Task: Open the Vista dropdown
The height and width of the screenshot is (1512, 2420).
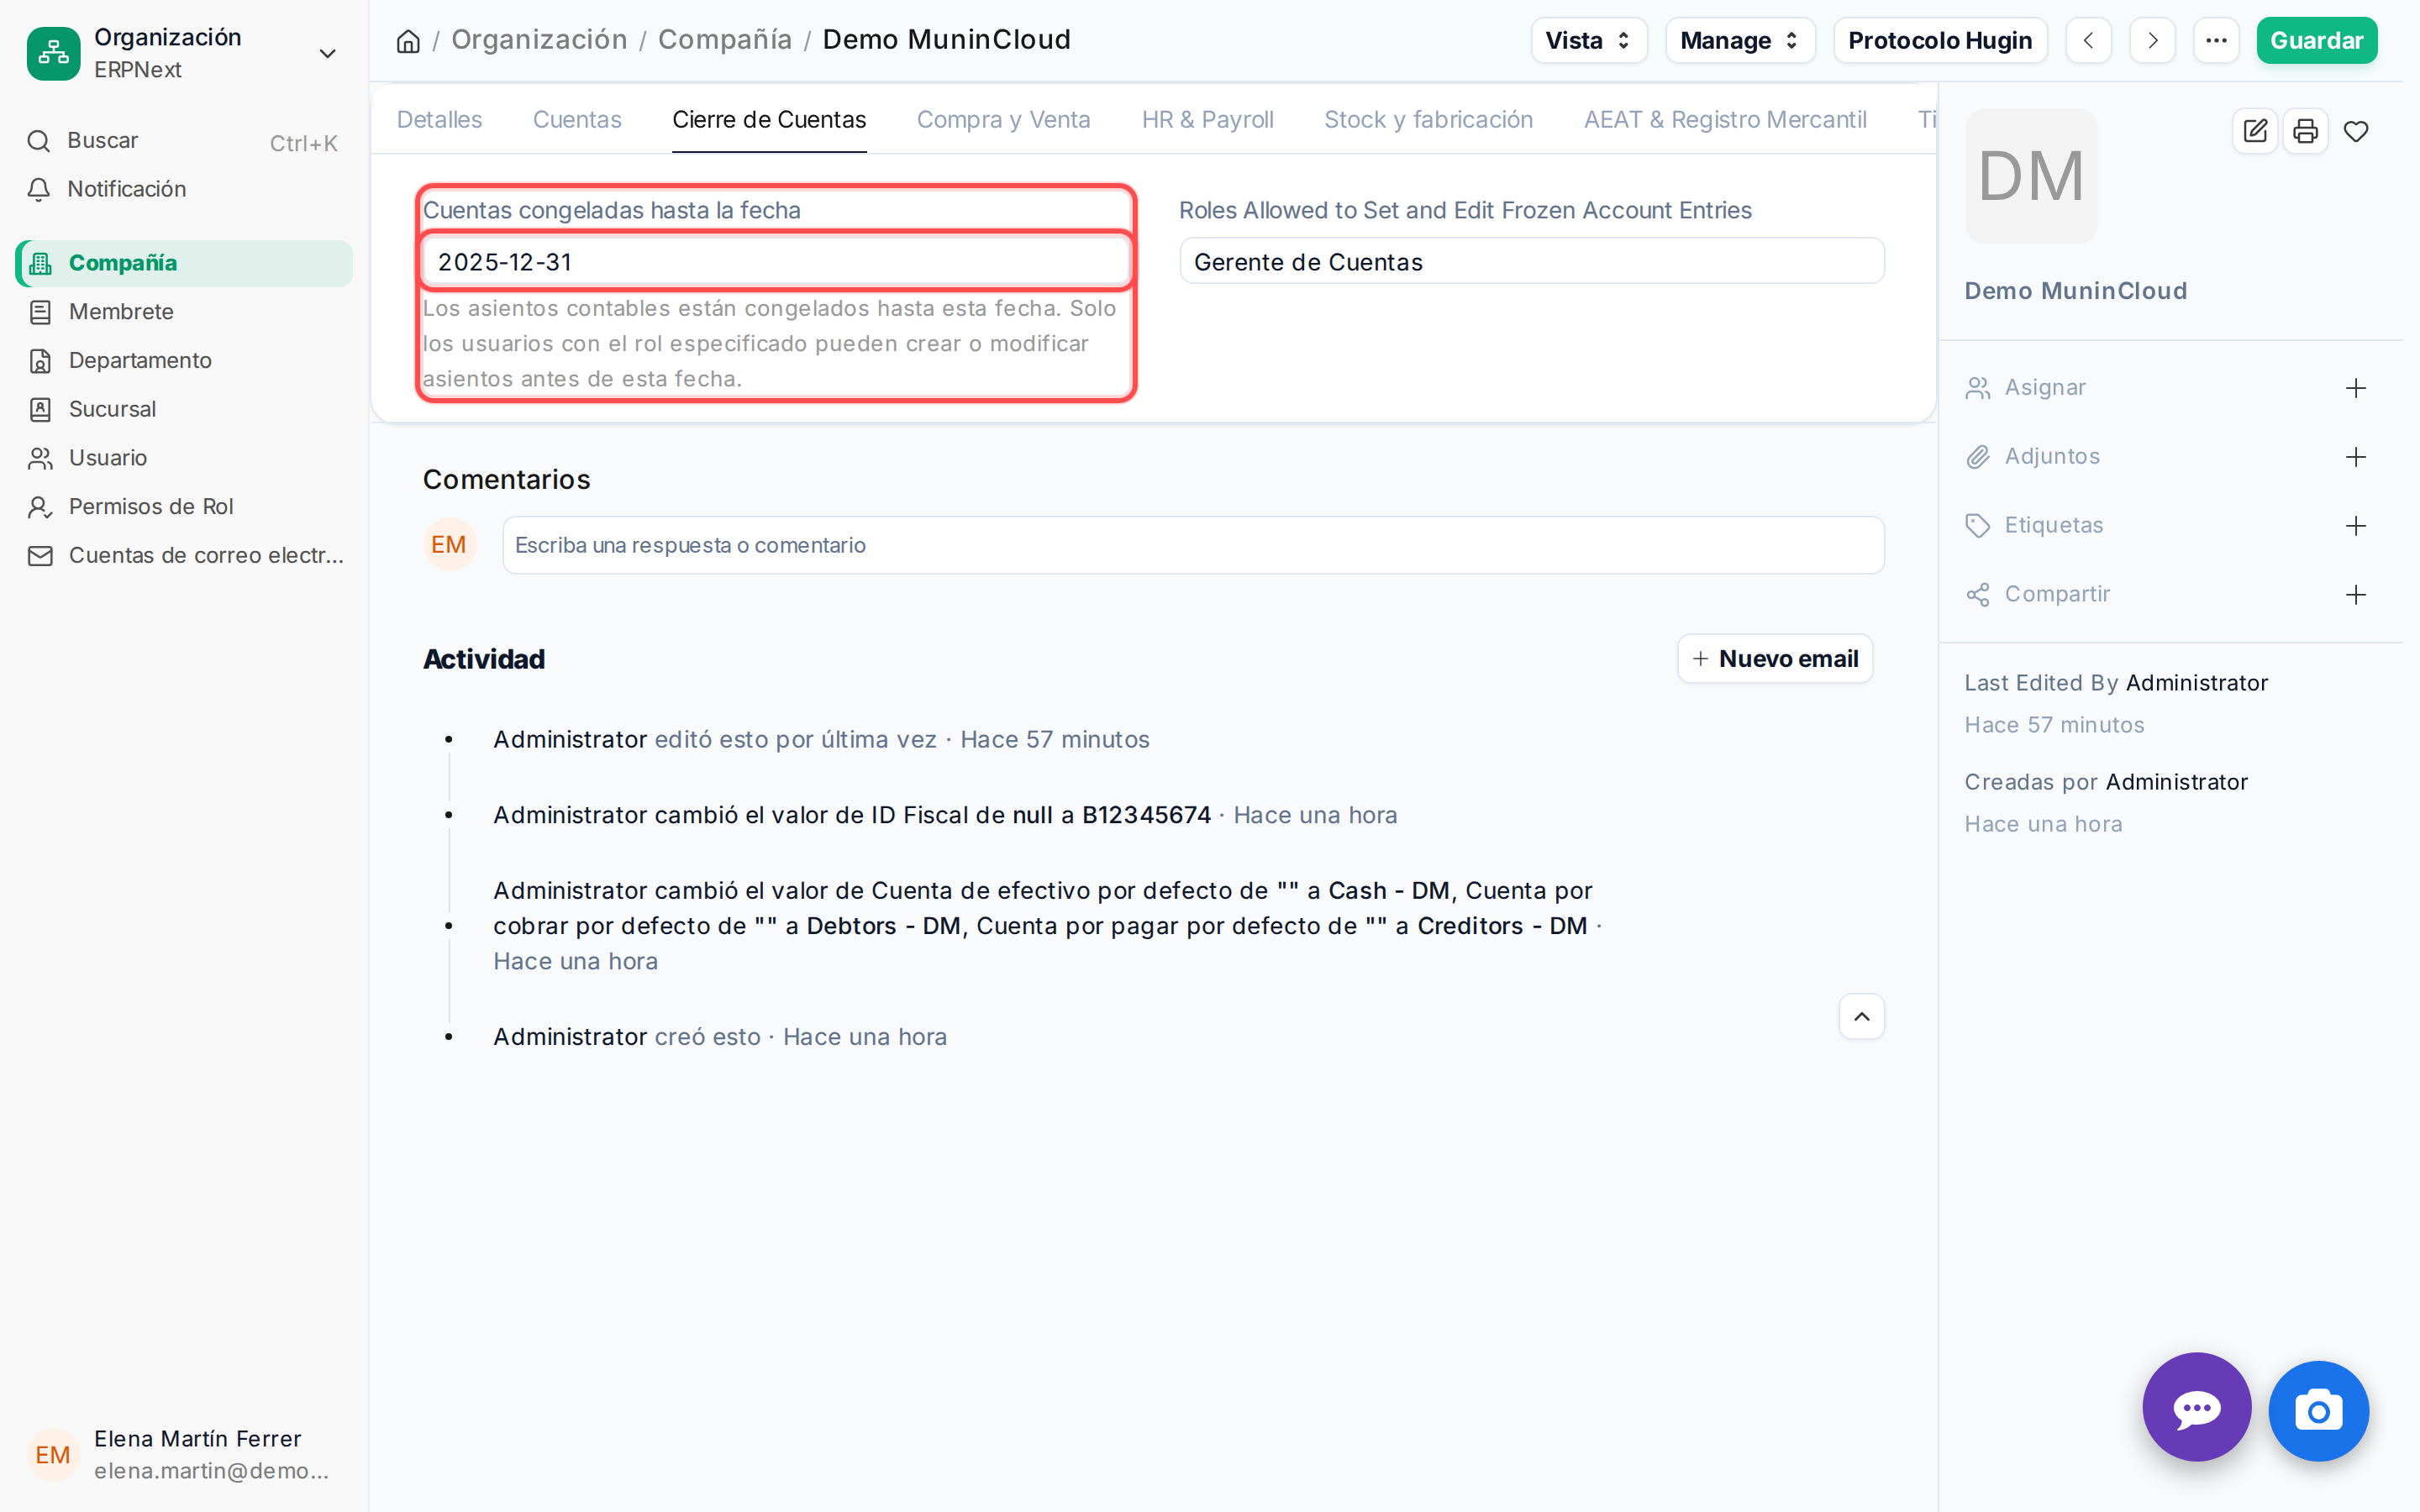Action: click(1588, 41)
